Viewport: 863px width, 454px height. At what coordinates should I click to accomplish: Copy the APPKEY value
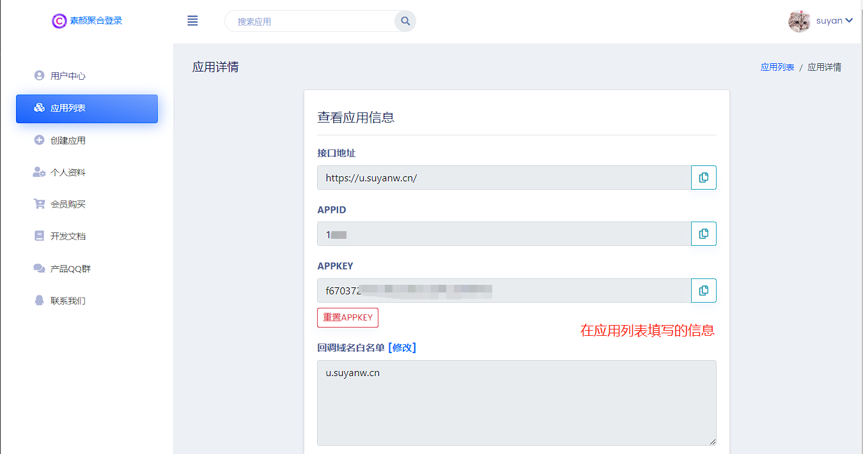click(x=703, y=290)
